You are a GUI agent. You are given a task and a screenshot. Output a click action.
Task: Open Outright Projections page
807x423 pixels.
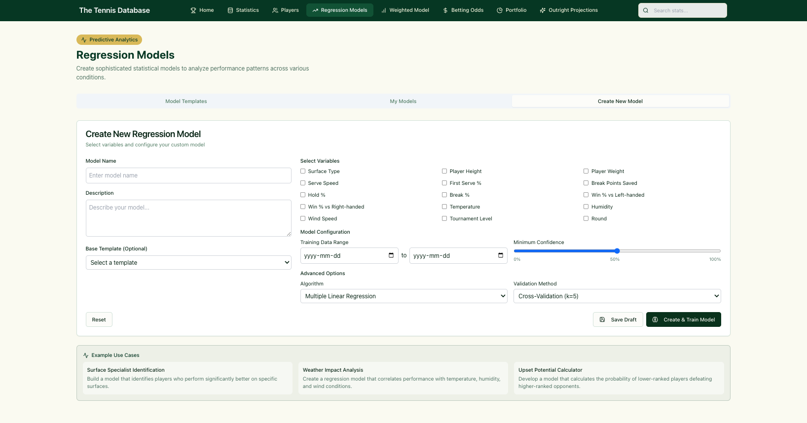click(569, 10)
